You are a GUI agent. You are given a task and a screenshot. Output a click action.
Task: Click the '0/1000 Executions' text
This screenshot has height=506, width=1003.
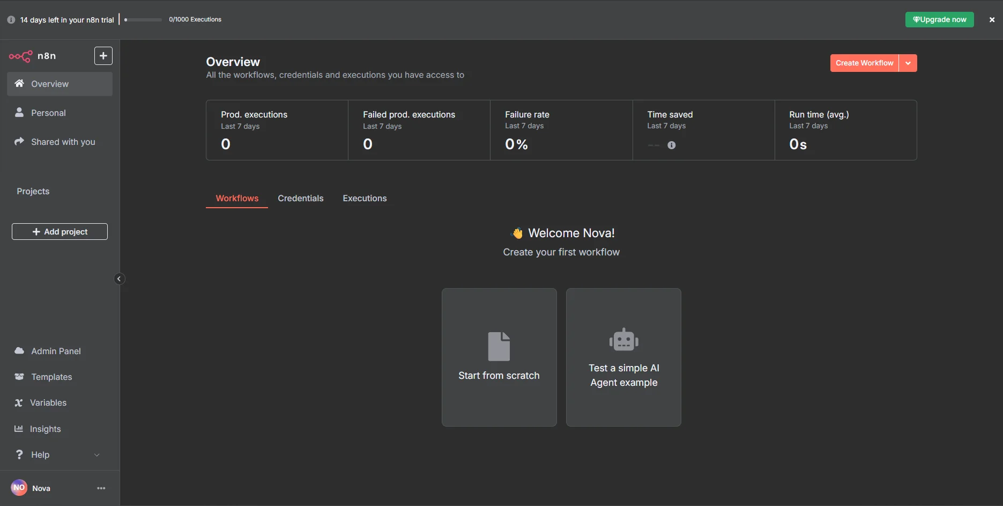click(195, 19)
